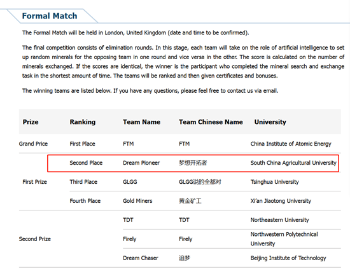Viewport: 350px width, 269px height.
Task: Click South China Agricultural University entry
Action: pyautogui.click(x=293, y=163)
